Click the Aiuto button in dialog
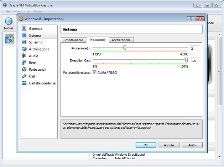 (192, 145)
